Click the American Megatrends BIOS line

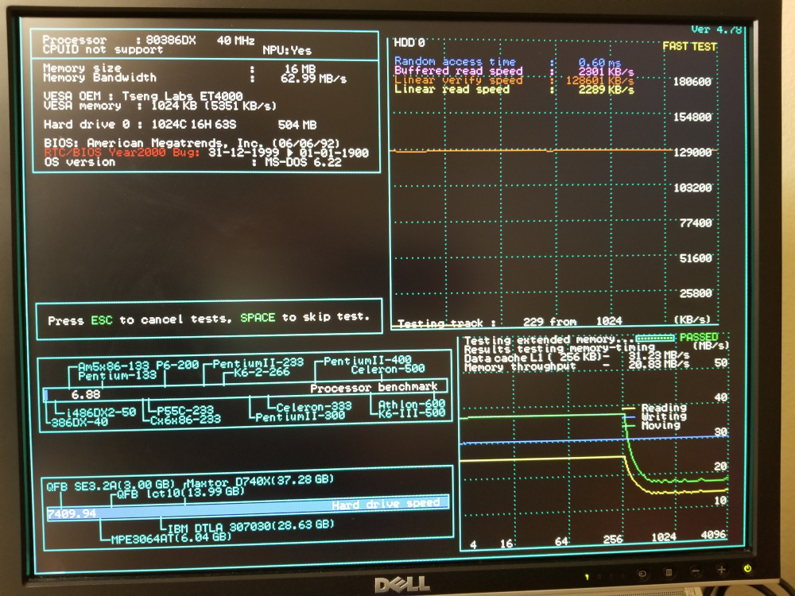pyautogui.click(x=192, y=143)
